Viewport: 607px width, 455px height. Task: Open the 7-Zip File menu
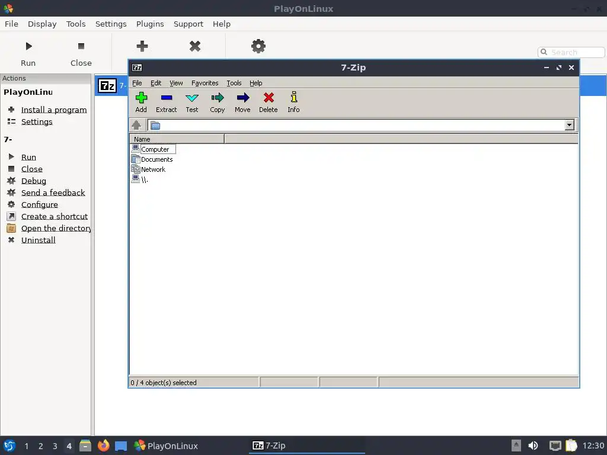click(137, 83)
